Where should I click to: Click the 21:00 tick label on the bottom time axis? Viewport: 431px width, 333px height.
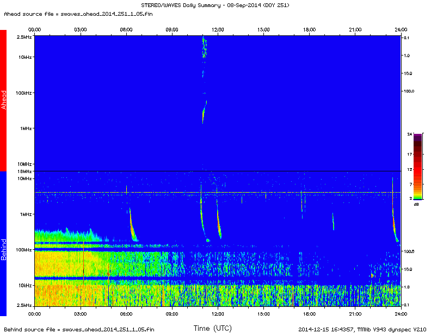click(355, 314)
